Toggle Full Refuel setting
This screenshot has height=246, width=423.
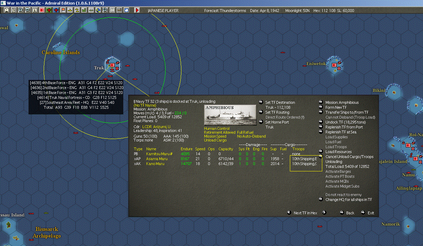click(245, 133)
